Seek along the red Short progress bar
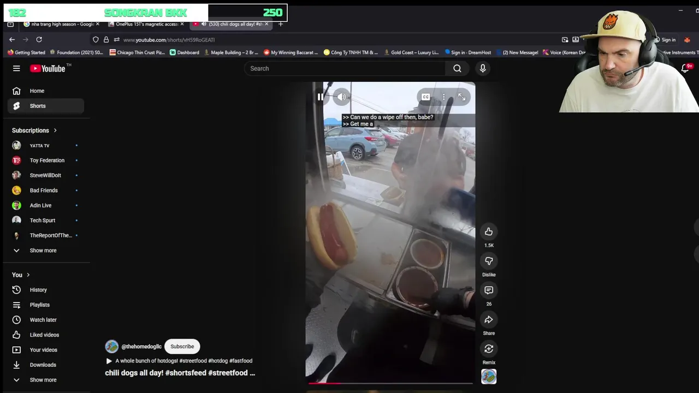Viewport: 699px width, 393px height. 390,383
